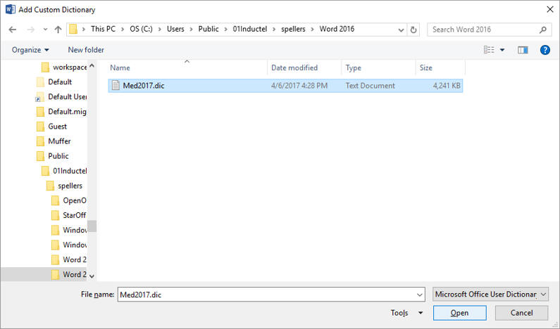The image size is (560, 329).
Task: Expand the address bar history dropdown
Action: [400, 30]
